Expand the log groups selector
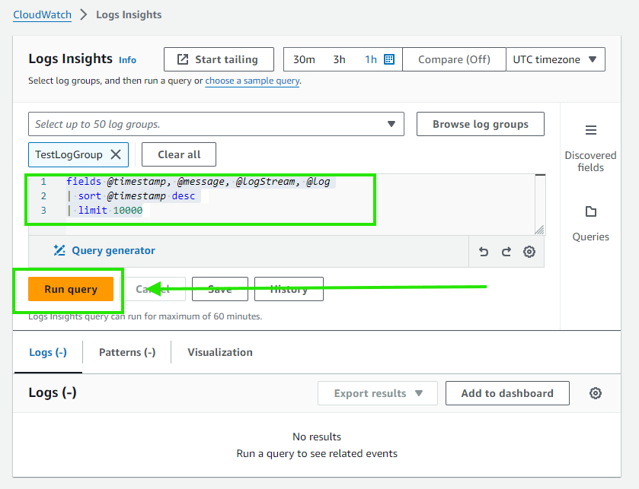Viewport: 639px width, 489px height. click(x=391, y=124)
